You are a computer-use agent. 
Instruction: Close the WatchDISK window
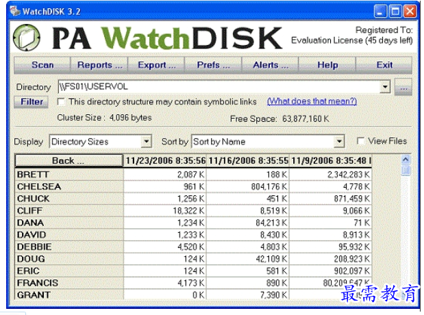pos(410,12)
